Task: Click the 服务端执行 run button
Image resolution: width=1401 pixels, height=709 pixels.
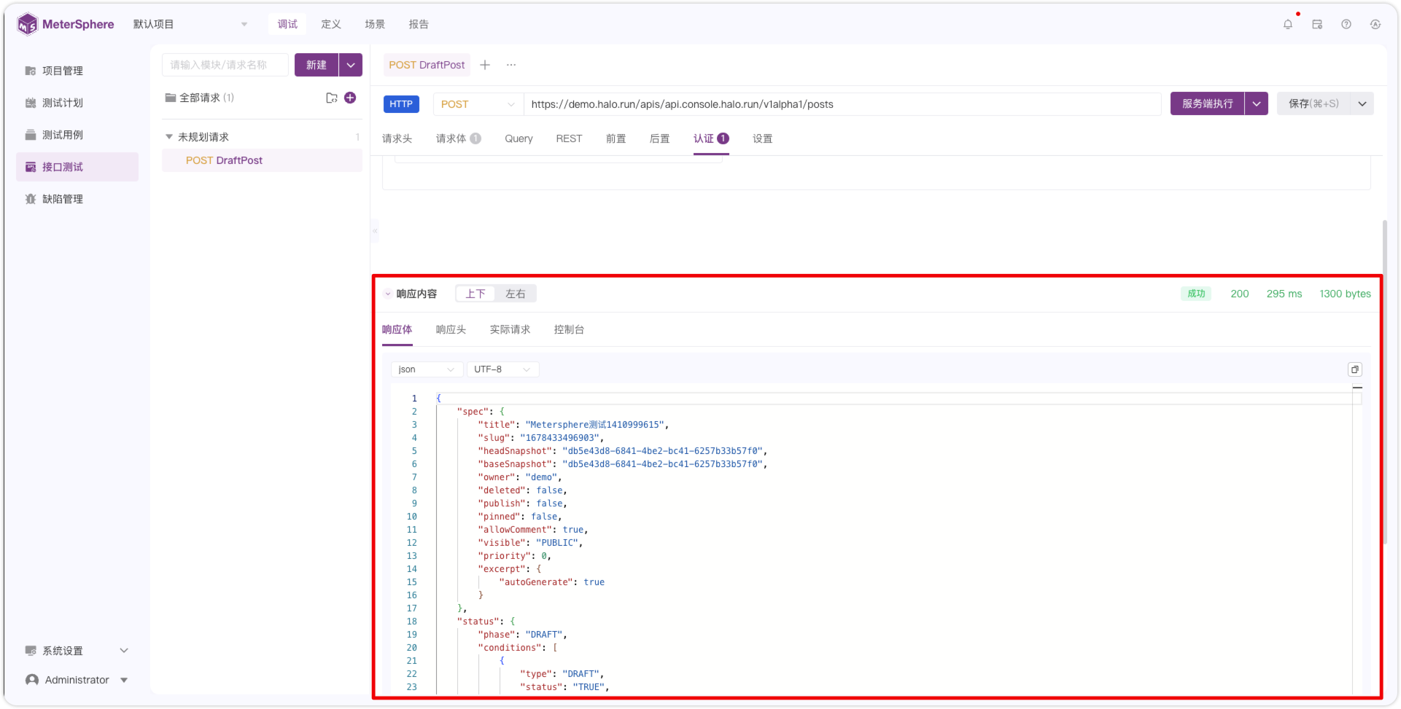Action: [x=1208, y=104]
